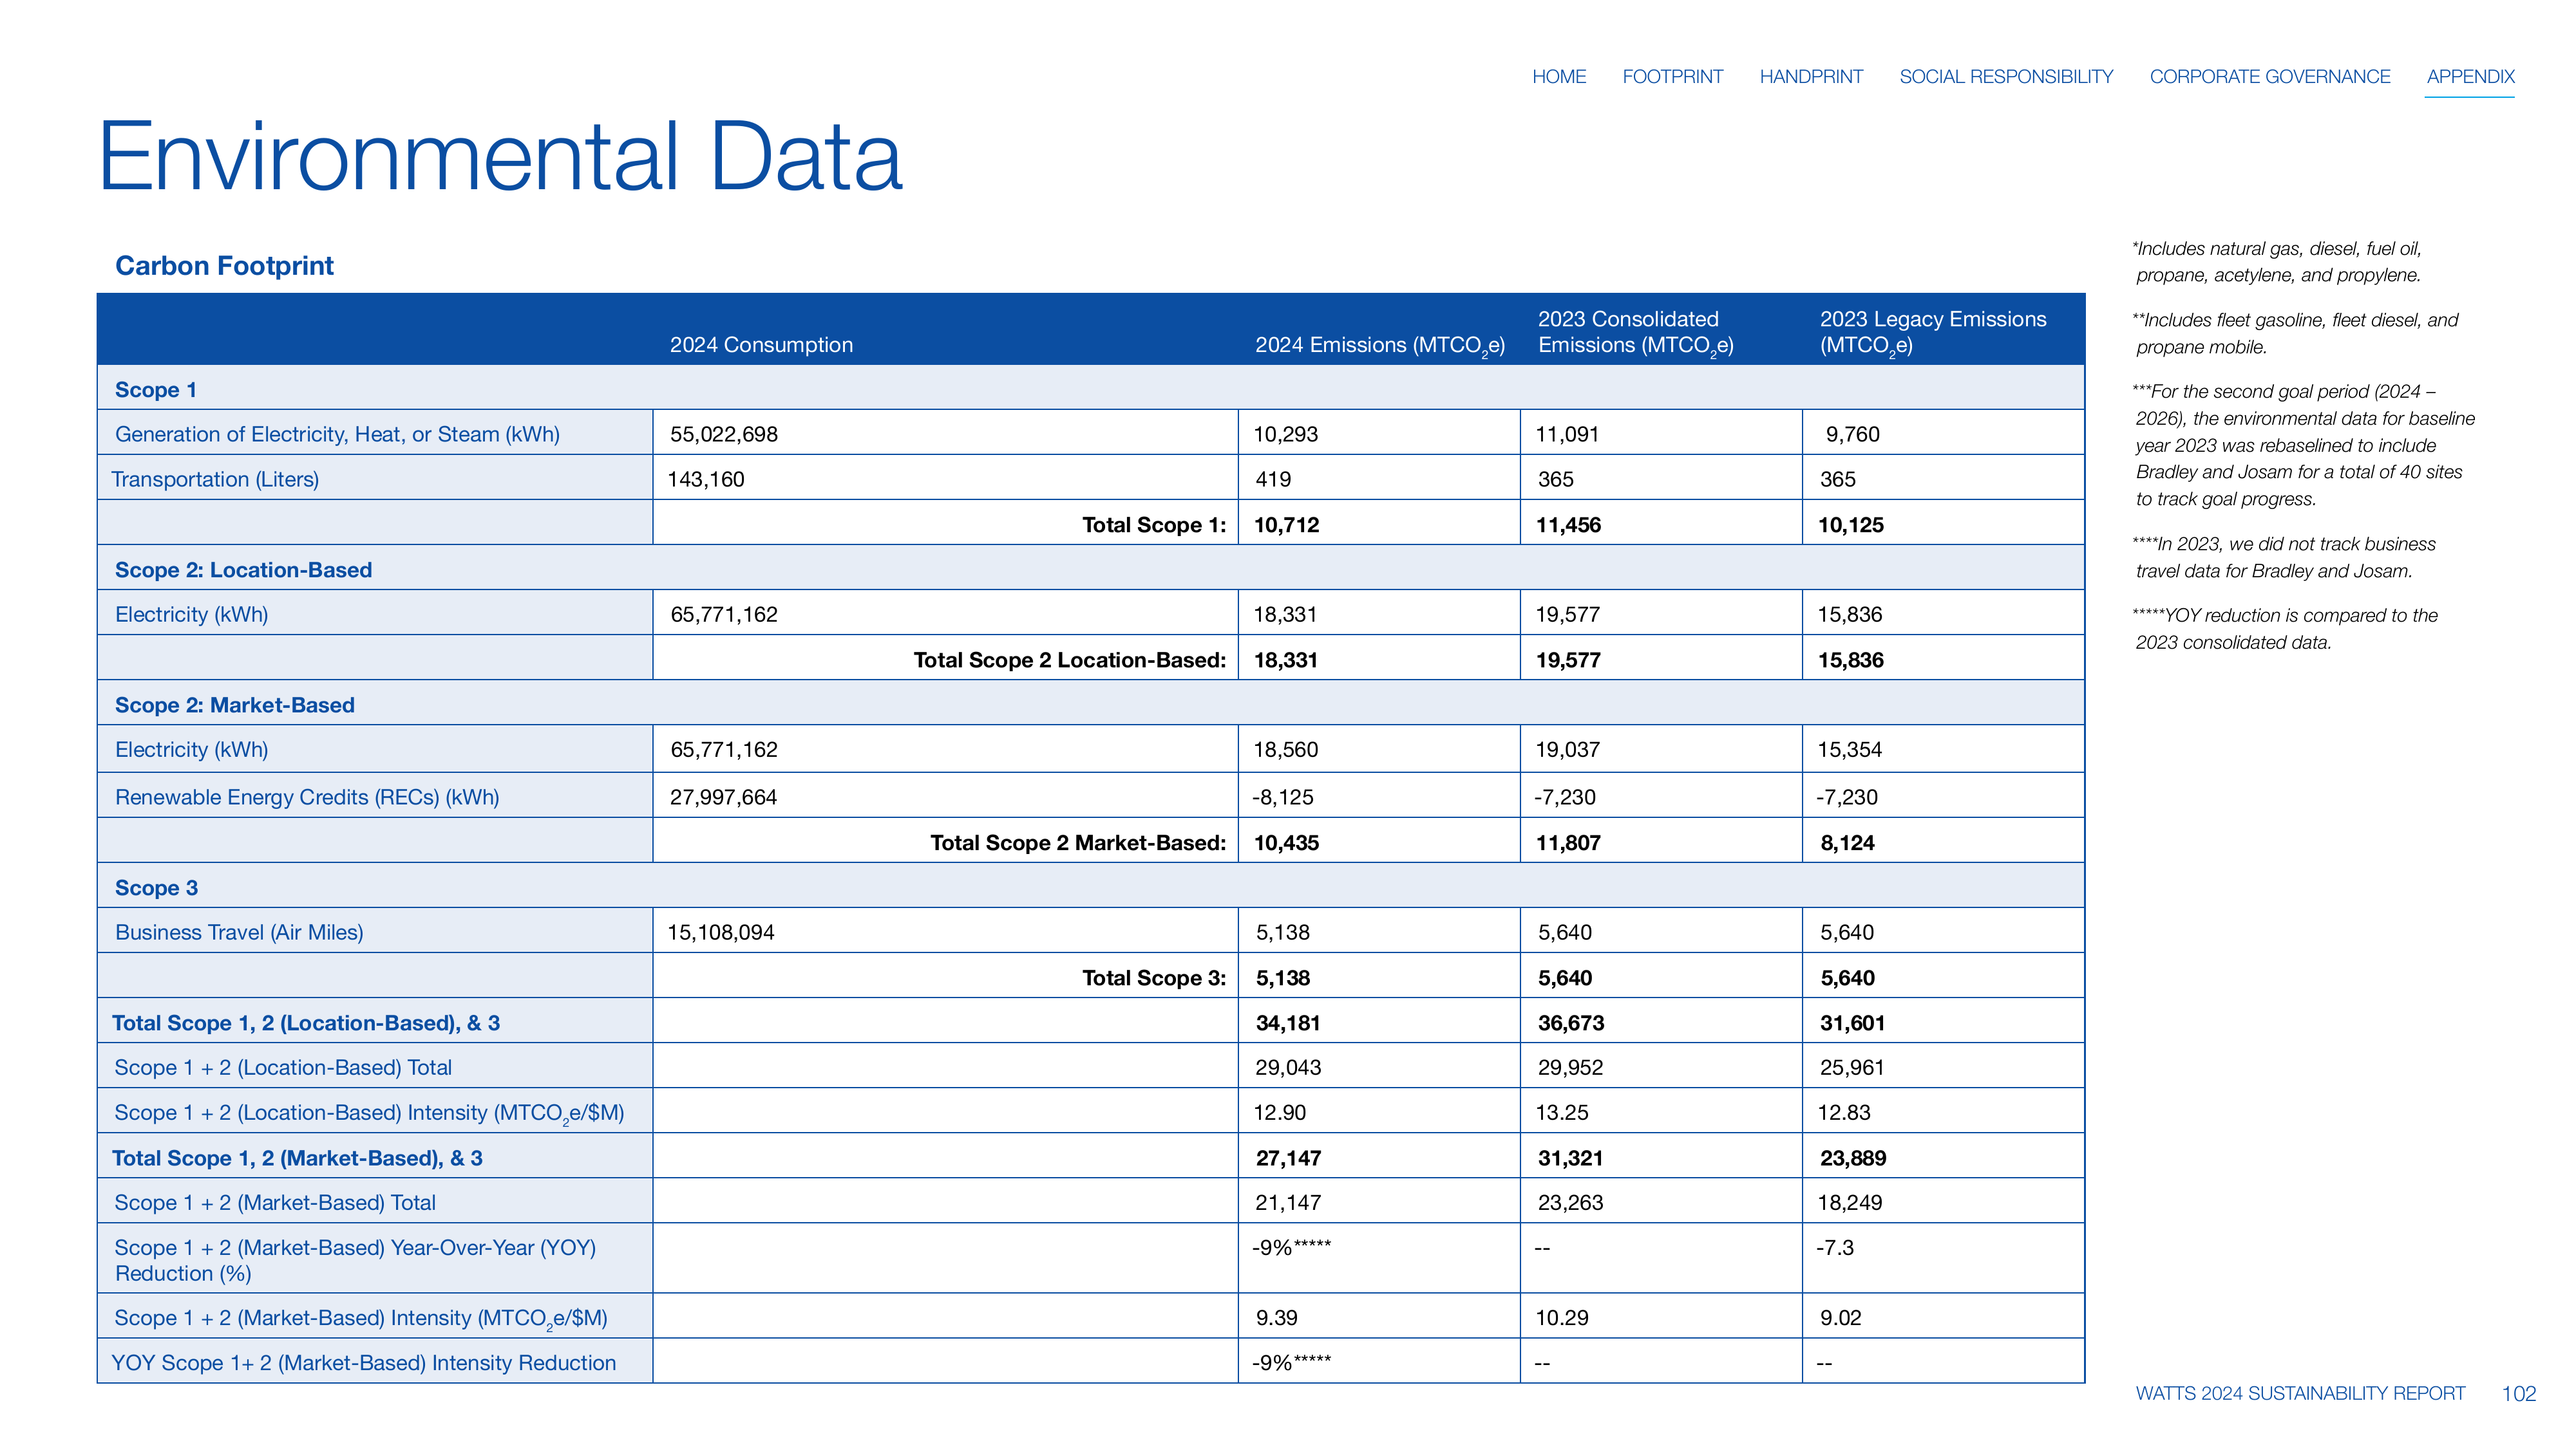Image resolution: width=2576 pixels, height=1448 pixels.
Task: Click Total Scope 1, 2 (Location-Based), & 3 row
Action: tap(1091, 1021)
